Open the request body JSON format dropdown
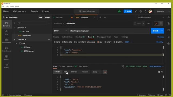 click(128, 42)
